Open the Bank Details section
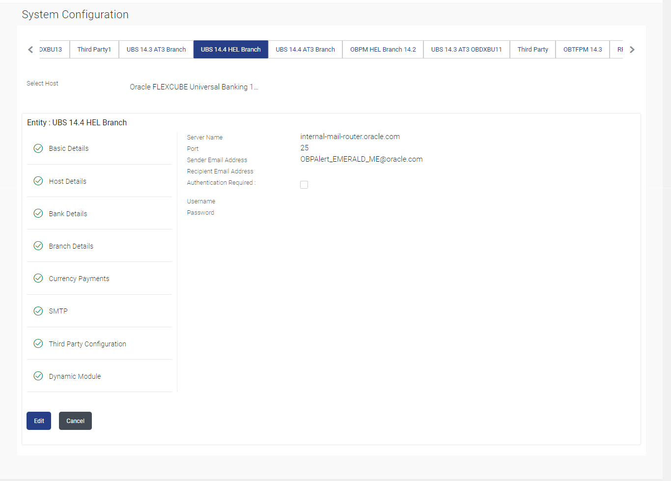671x481 pixels. coord(100,213)
